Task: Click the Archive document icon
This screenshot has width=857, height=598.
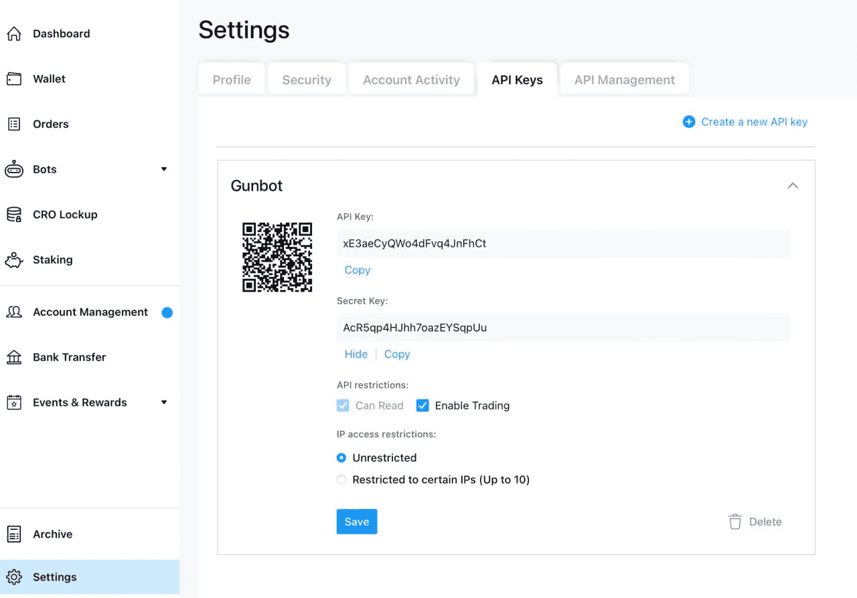Action: pos(14,534)
